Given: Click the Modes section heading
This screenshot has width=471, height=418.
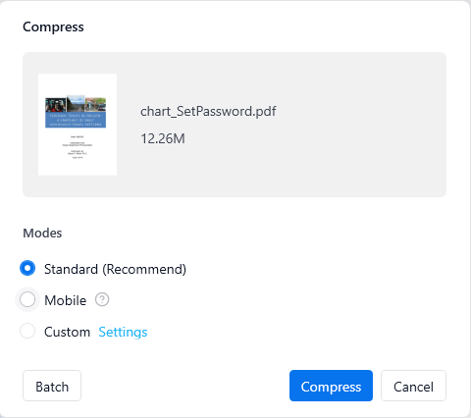Looking at the screenshot, I should pyautogui.click(x=42, y=233).
